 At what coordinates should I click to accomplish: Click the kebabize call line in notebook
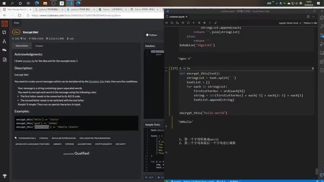(197, 45)
